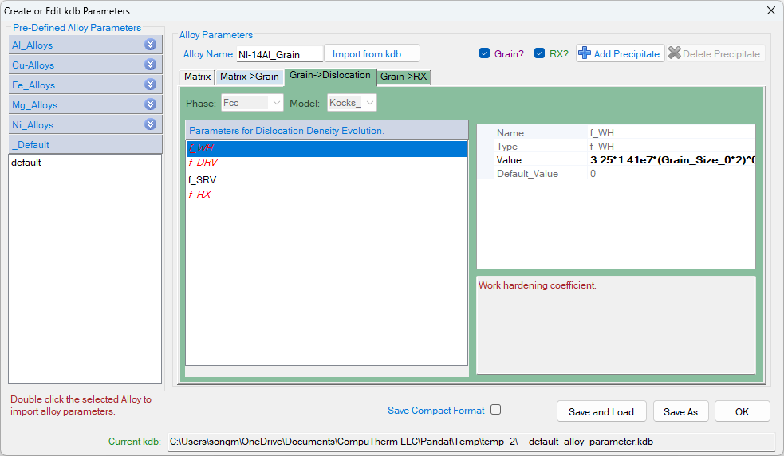Screen dimensions: 784x456
Task: Expand the Al_Alloys chevron icon
Action: pyautogui.click(x=150, y=45)
